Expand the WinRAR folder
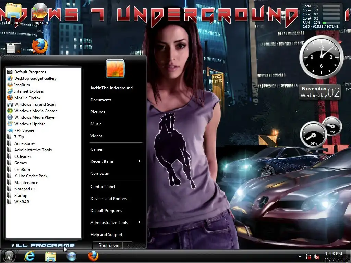The image size is (351, 263). (x=44, y=202)
